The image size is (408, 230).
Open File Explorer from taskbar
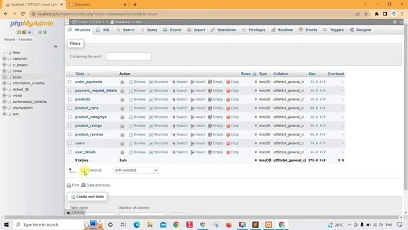click(x=150, y=224)
